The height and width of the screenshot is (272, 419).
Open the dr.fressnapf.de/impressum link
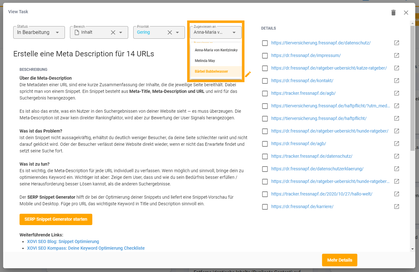(x=306, y=55)
